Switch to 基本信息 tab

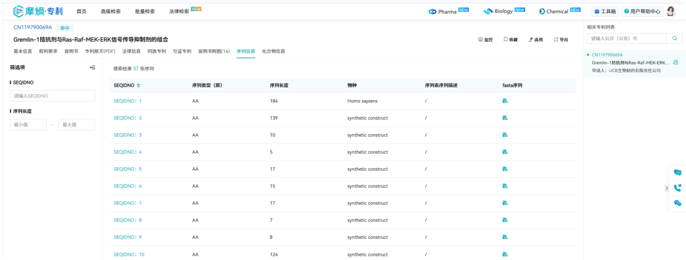click(23, 51)
